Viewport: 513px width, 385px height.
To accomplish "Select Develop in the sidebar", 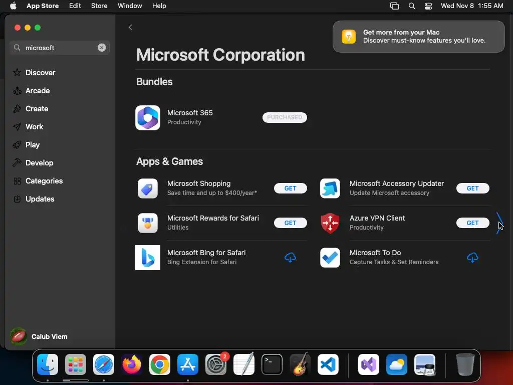I will [60, 163].
